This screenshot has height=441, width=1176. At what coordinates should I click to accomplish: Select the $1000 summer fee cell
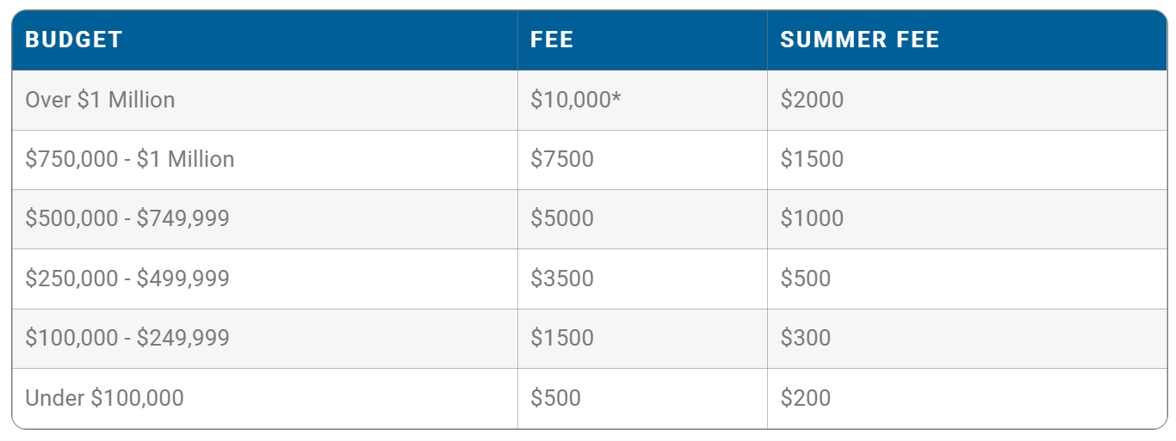812,218
